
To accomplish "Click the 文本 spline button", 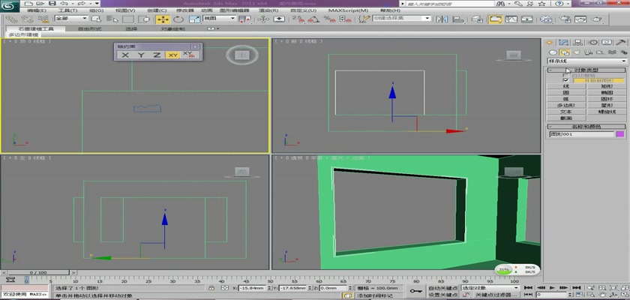I will coord(566,112).
